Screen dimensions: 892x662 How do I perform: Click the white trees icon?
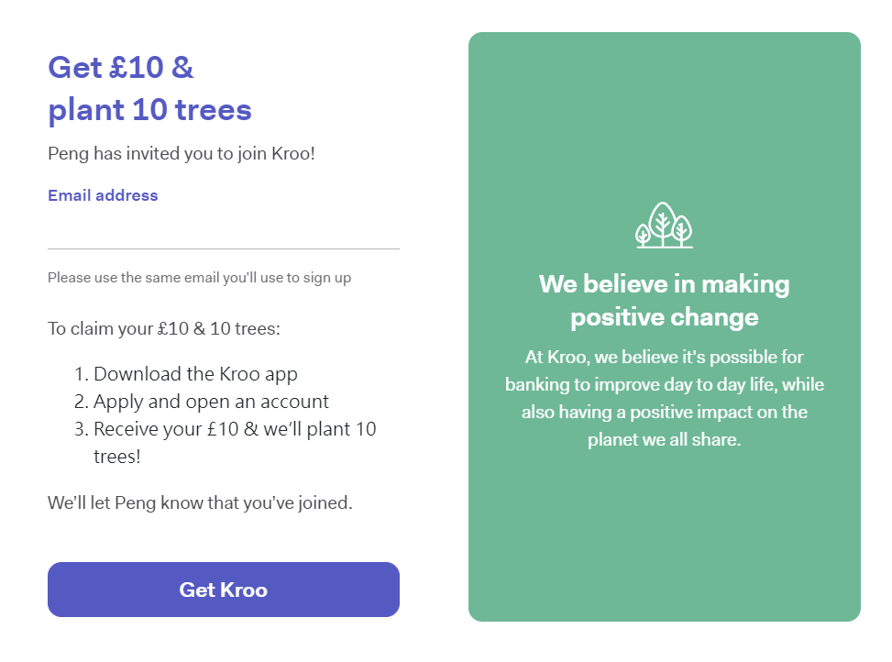pyautogui.click(x=664, y=226)
